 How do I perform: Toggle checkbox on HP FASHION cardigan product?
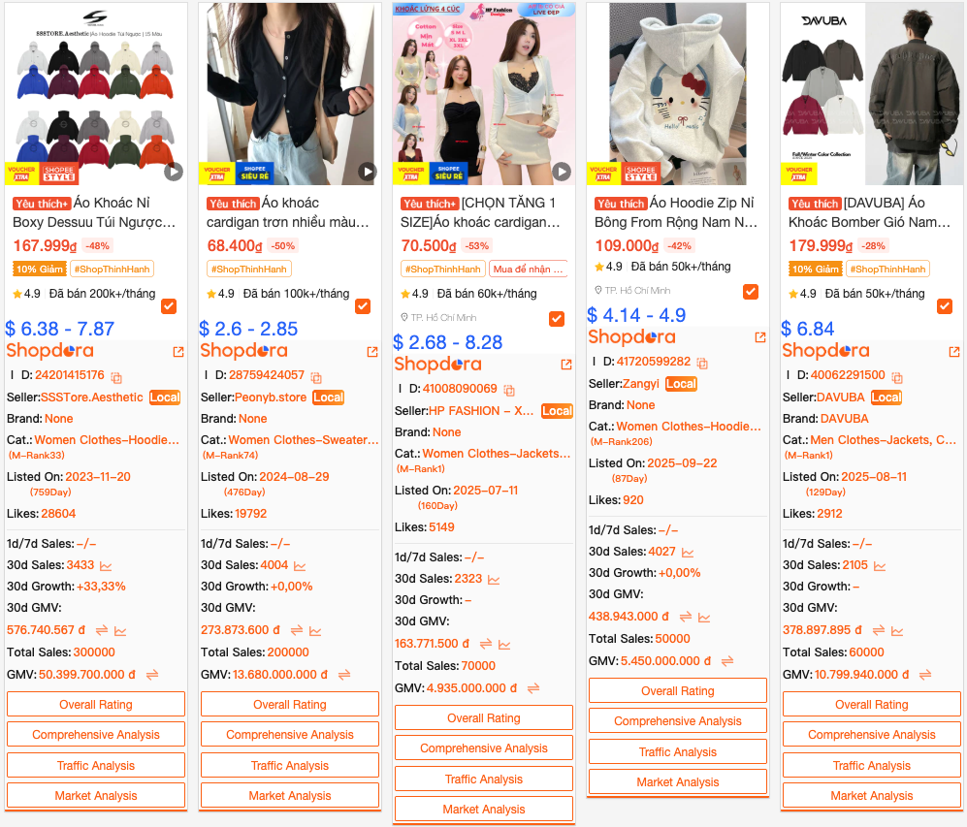point(557,319)
